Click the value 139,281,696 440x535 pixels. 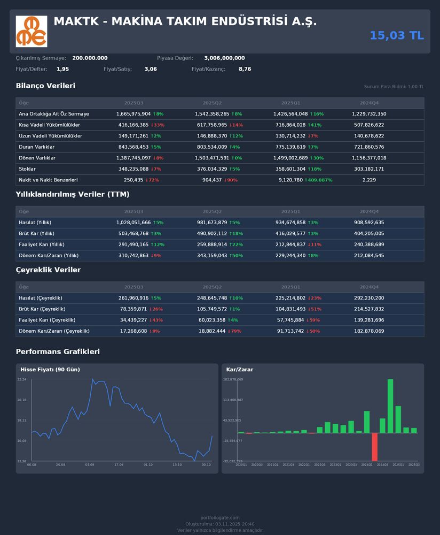pyautogui.click(x=369, y=320)
